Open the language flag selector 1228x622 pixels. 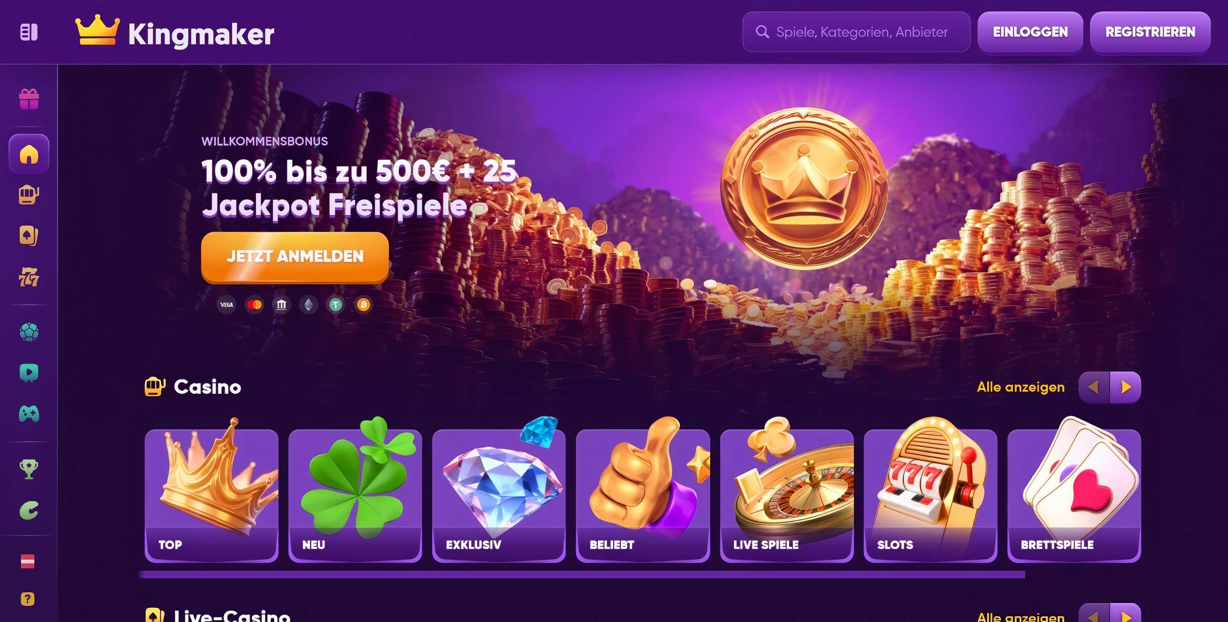click(x=28, y=562)
